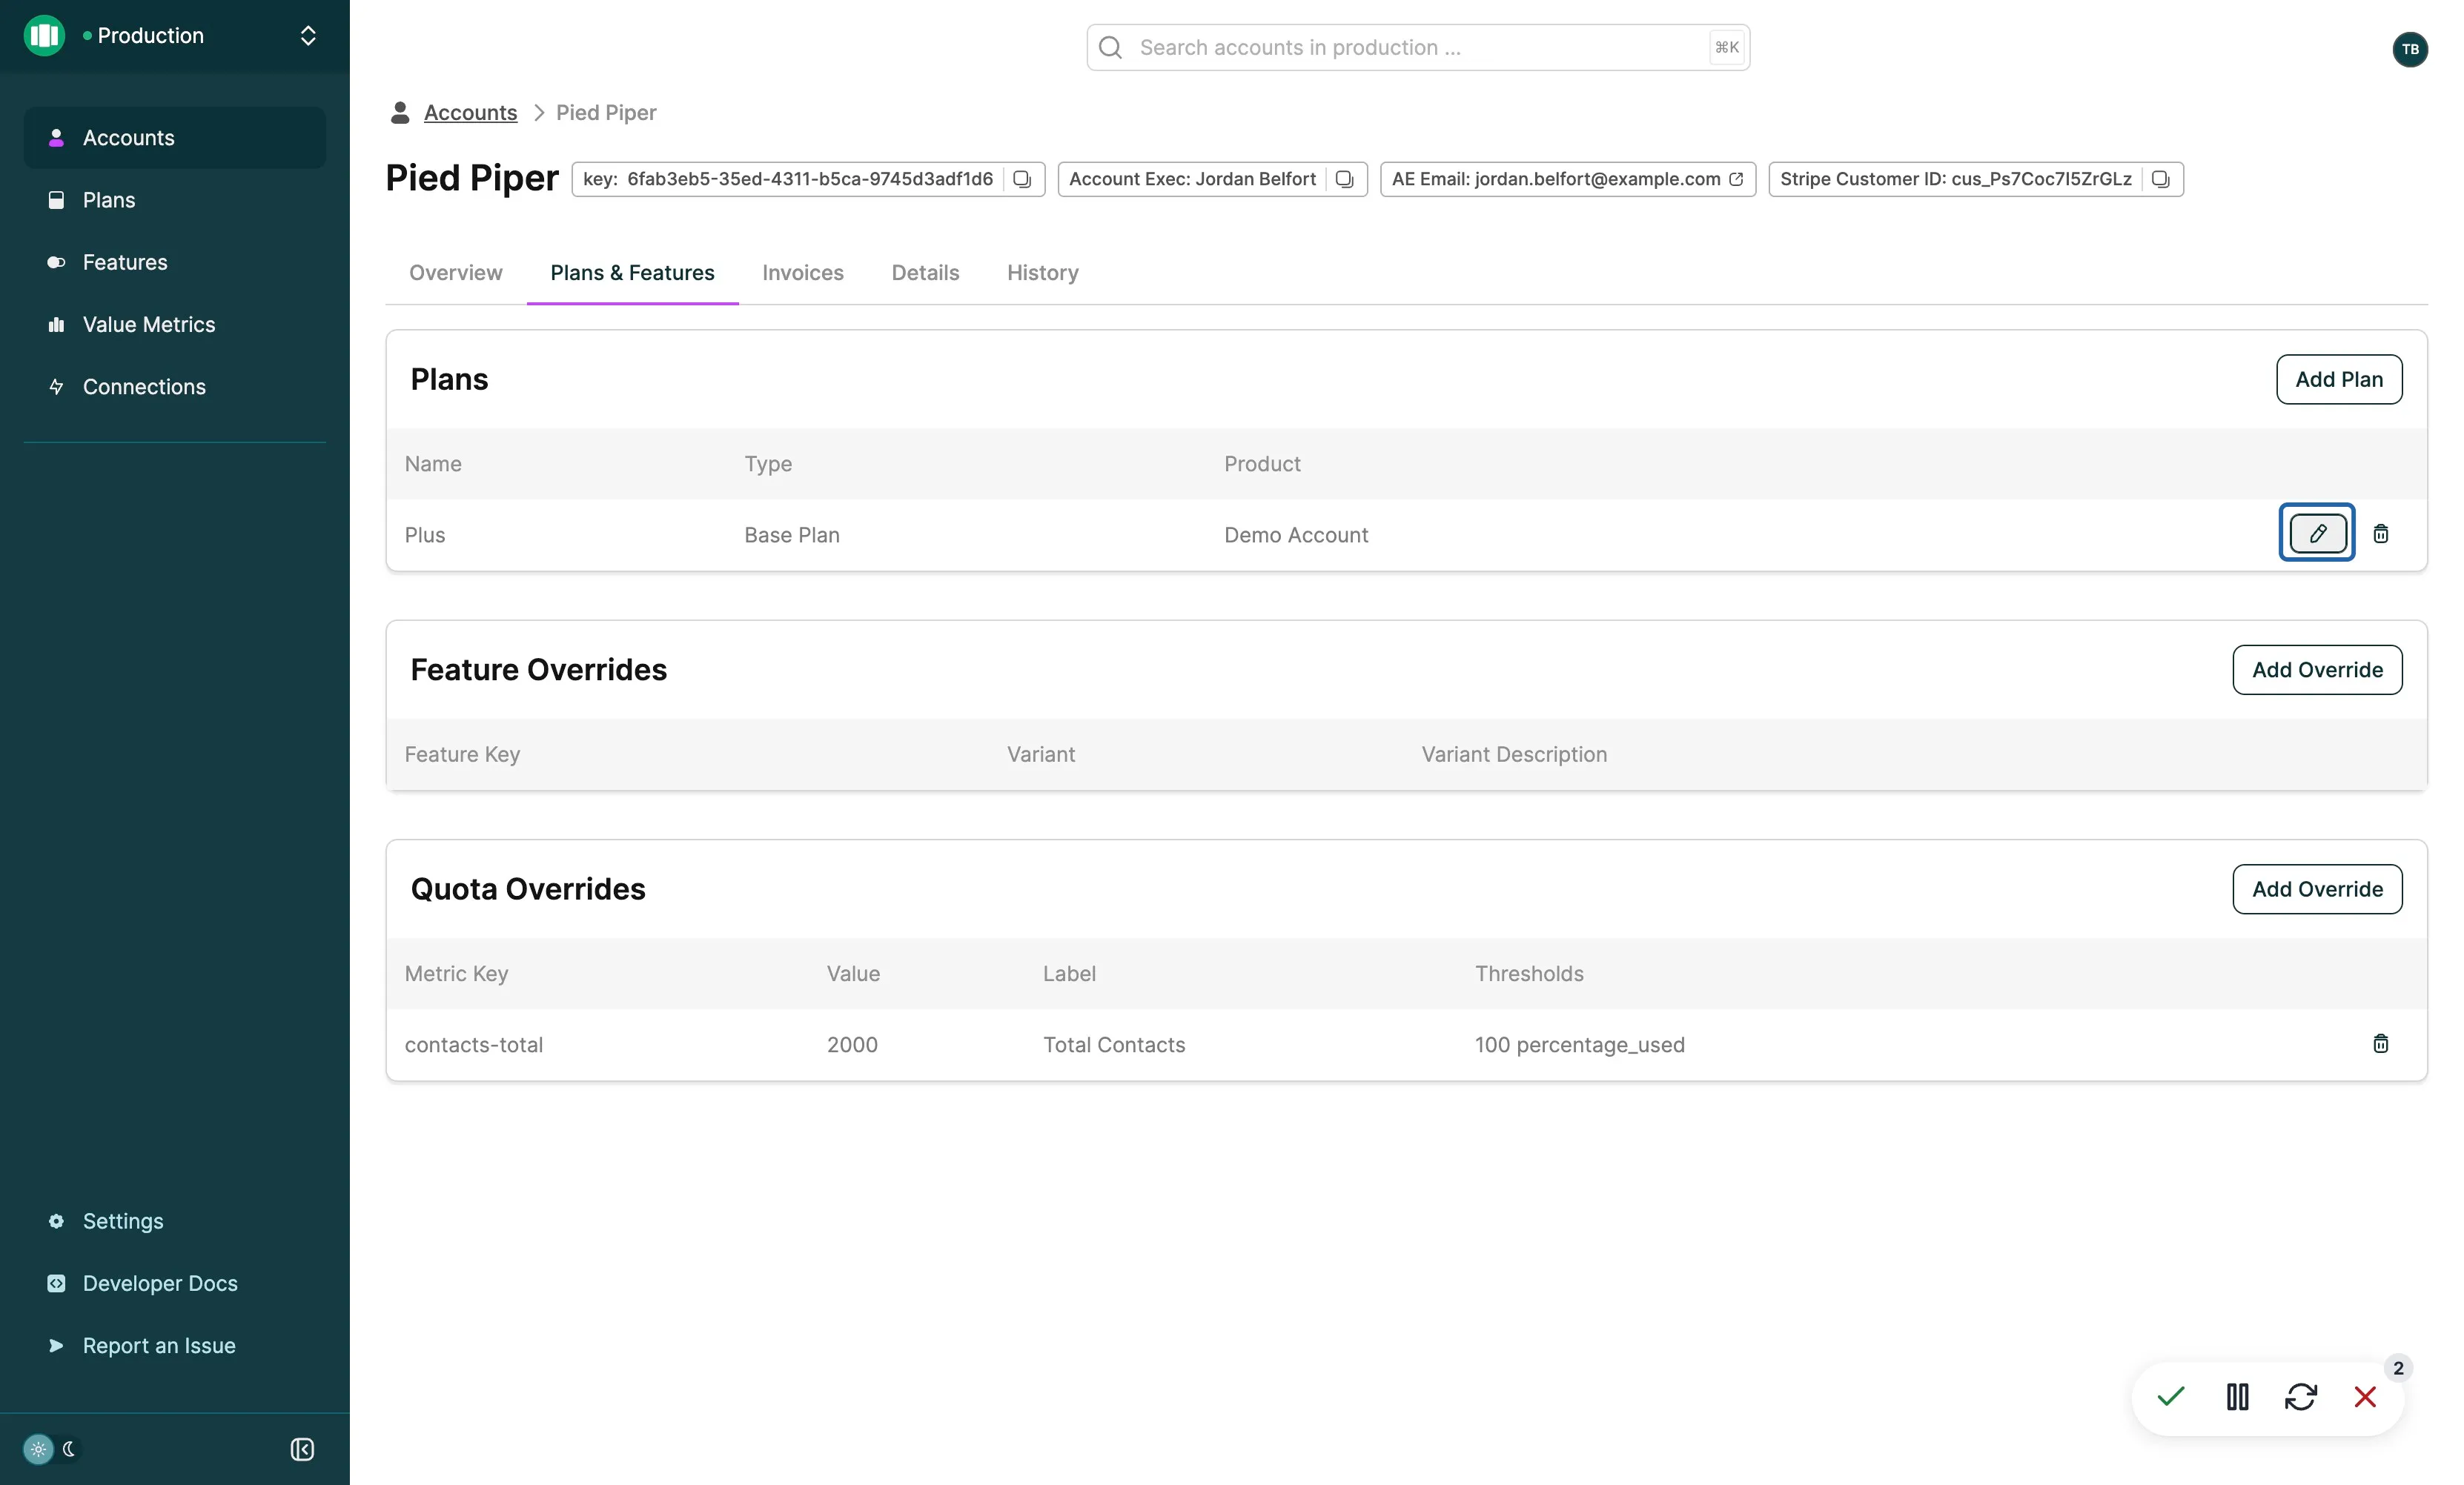The height and width of the screenshot is (1485, 2464).
Task: Edit the Plus plan with the pencil icon
Action: (x=2317, y=534)
